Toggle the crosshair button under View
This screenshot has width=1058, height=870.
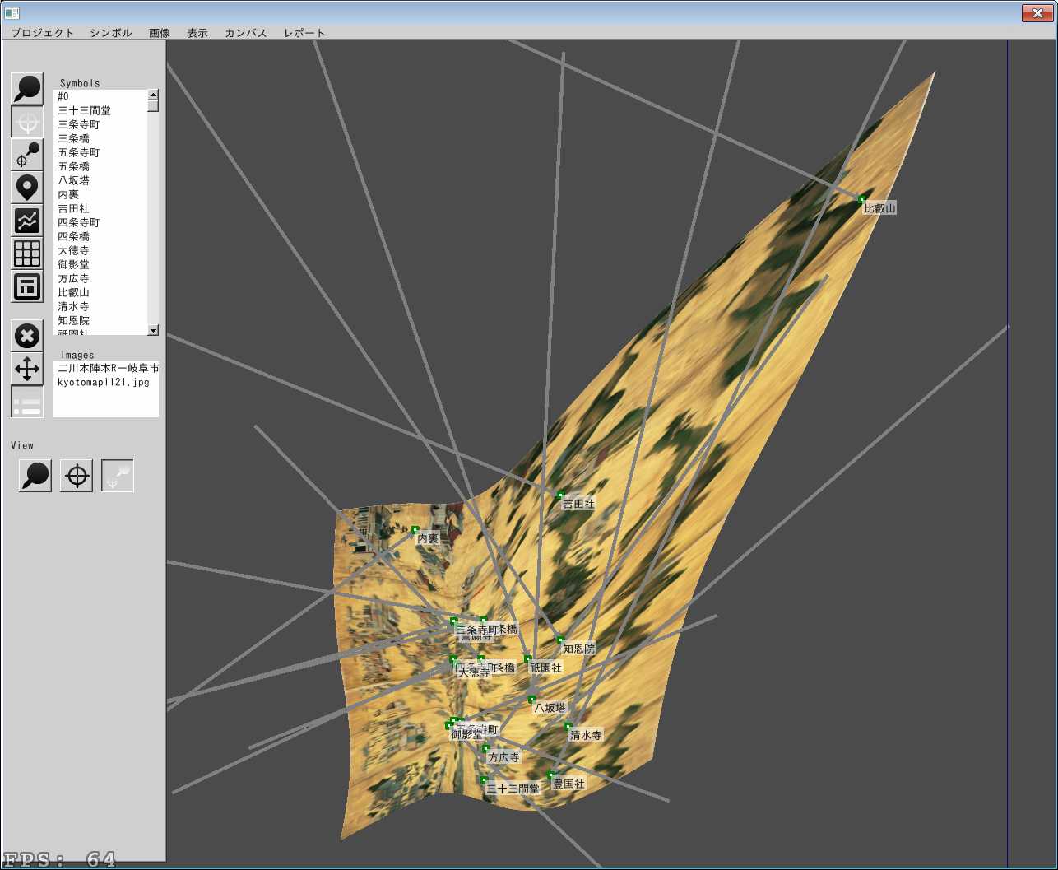(x=77, y=476)
